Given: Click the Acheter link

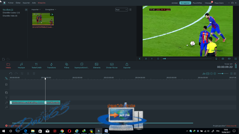Looking at the screenshot, I should [x=174, y=3].
